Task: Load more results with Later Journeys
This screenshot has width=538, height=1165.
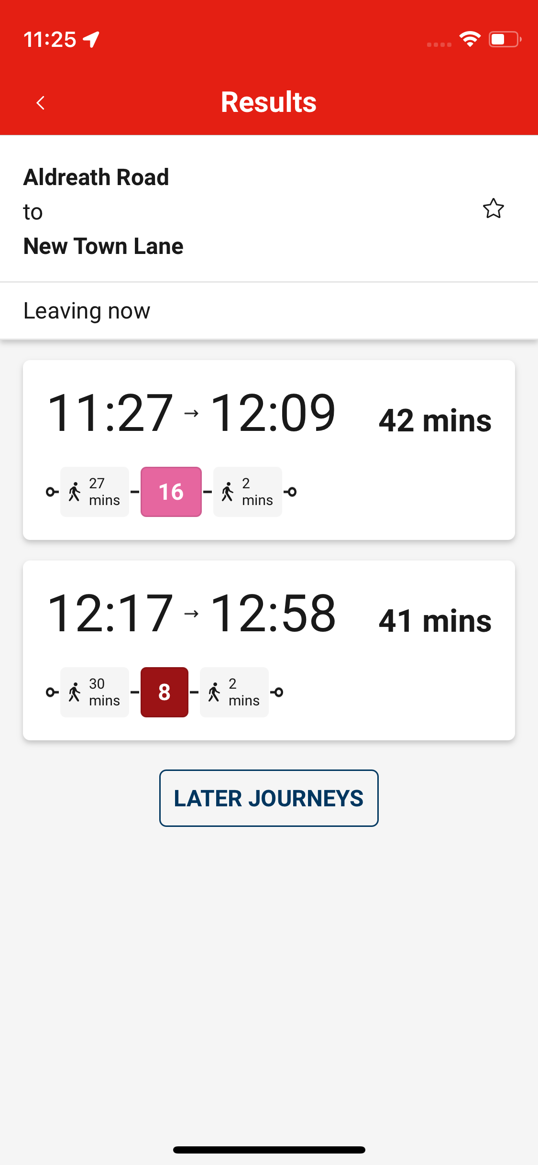Action: pyautogui.click(x=269, y=798)
